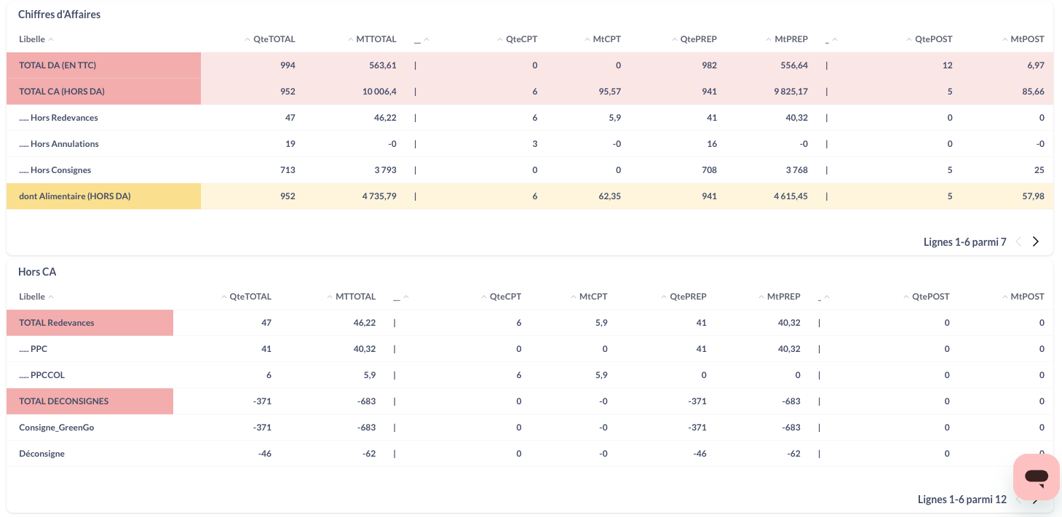The image size is (1062, 517).
Task: Open the pink chat support widget
Action: [1036, 477]
